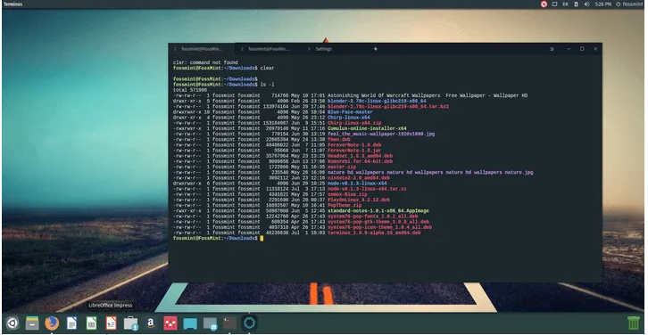Launch Firefox from the dock

point(52,323)
